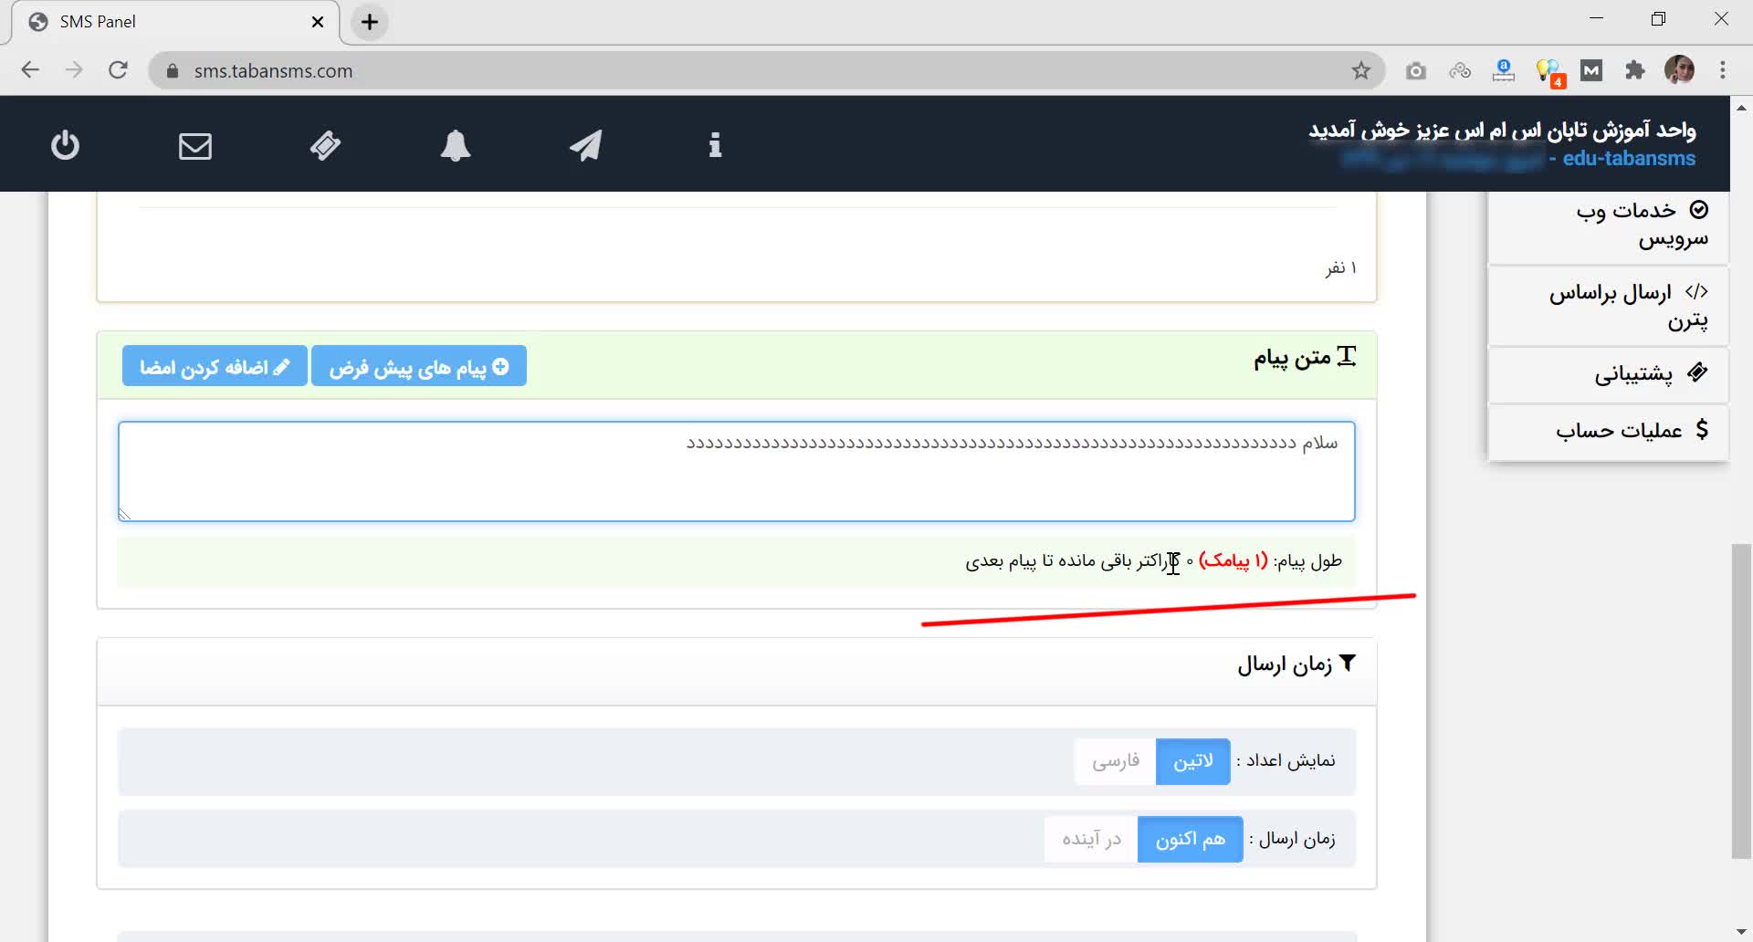Click the نمایش اعداد label

coord(1286,760)
